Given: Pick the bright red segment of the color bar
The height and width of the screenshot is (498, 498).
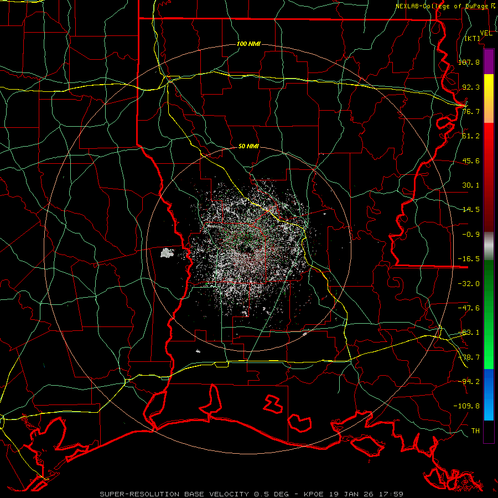Looking at the screenshot, I should click(489, 137).
